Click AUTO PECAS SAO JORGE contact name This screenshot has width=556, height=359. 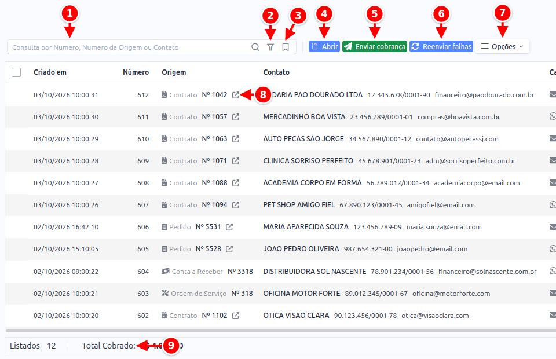pyautogui.click(x=303, y=139)
